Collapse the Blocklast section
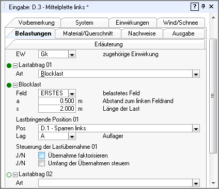 click(15, 85)
